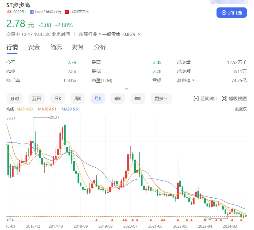Click the SZ exchange badge icon
Viewport: 254px width, 230px height.
point(9,12)
